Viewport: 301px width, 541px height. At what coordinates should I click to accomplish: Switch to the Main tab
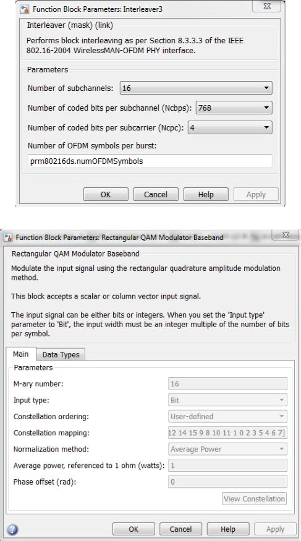pyautogui.click(x=20, y=354)
